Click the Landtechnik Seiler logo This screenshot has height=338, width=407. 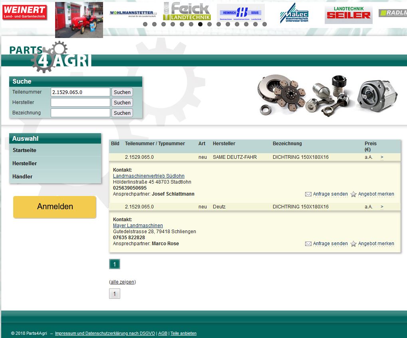click(x=348, y=14)
